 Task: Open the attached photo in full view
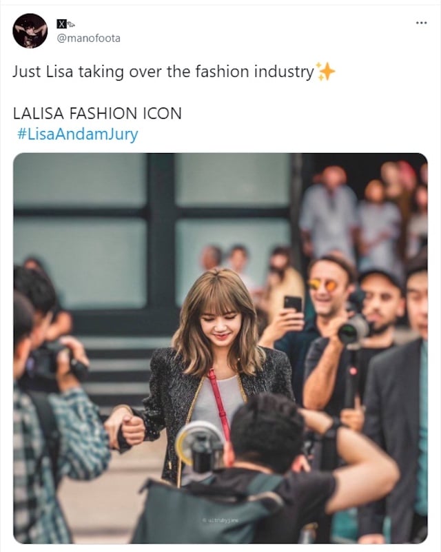click(x=220, y=348)
